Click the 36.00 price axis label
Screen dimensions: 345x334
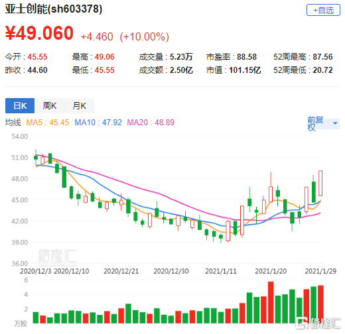20,264
